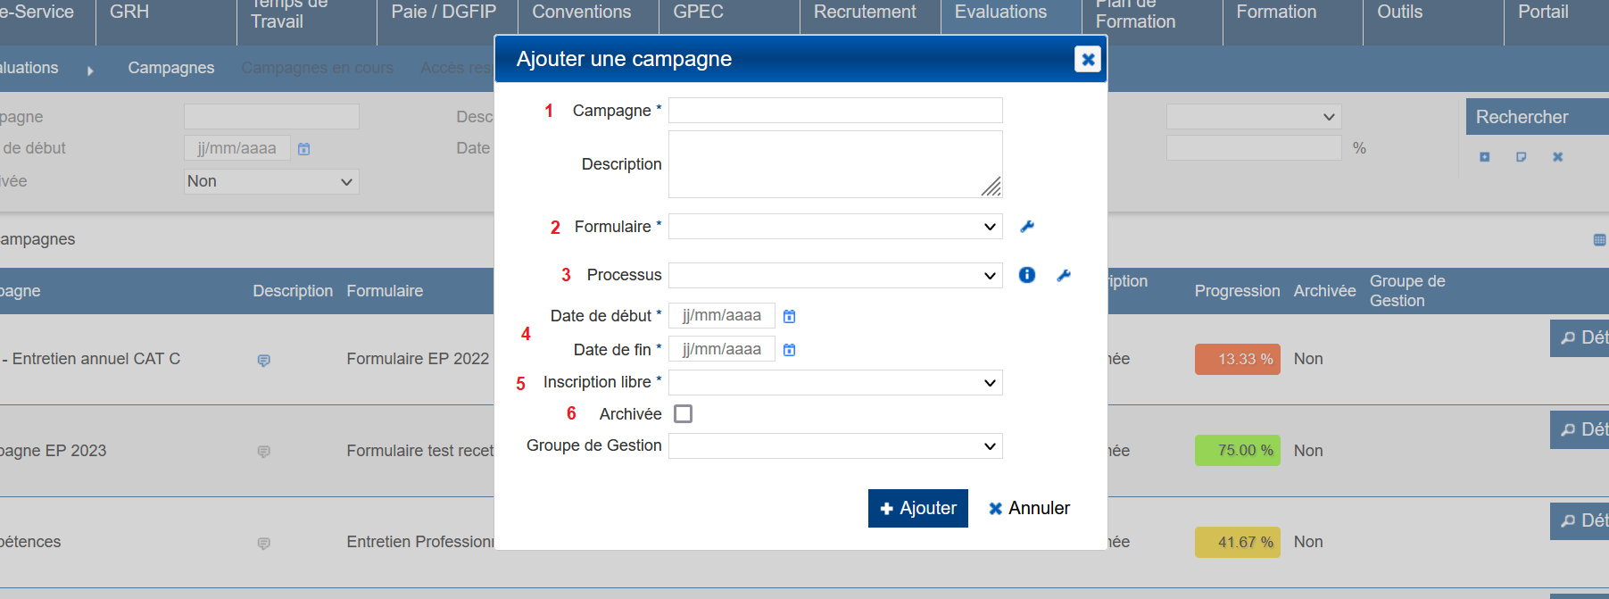Click the 75.00 % progression bar
1609x599 pixels.
click(1237, 451)
